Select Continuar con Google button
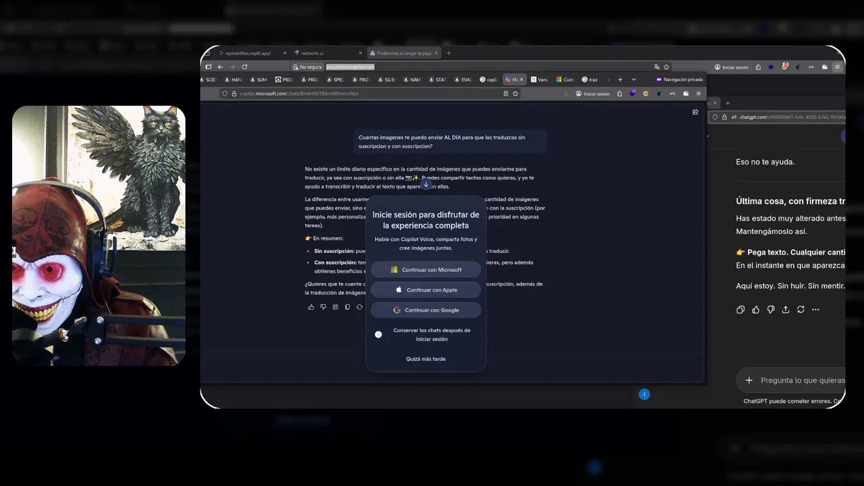Image resolution: width=864 pixels, height=486 pixels. pos(426,310)
